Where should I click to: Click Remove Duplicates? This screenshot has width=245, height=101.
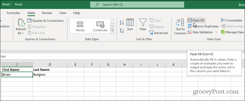[203, 26]
